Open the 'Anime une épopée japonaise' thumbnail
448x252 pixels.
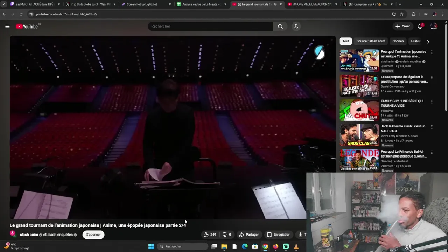coord(359,60)
